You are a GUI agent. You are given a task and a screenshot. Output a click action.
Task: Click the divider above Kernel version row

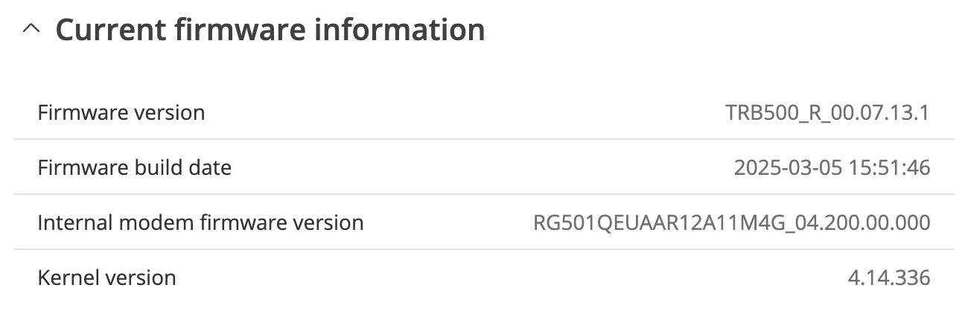click(484, 250)
